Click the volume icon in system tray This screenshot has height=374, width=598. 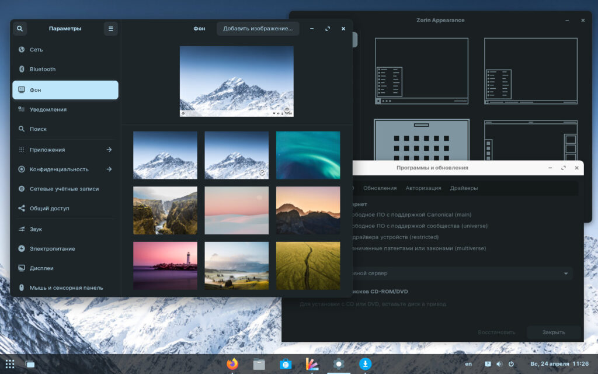pos(499,364)
